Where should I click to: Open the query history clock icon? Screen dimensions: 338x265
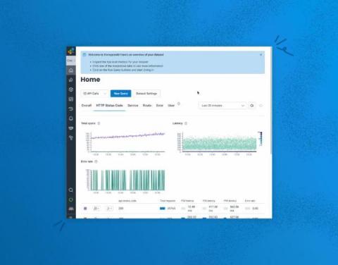pyautogui.click(x=71, y=109)
